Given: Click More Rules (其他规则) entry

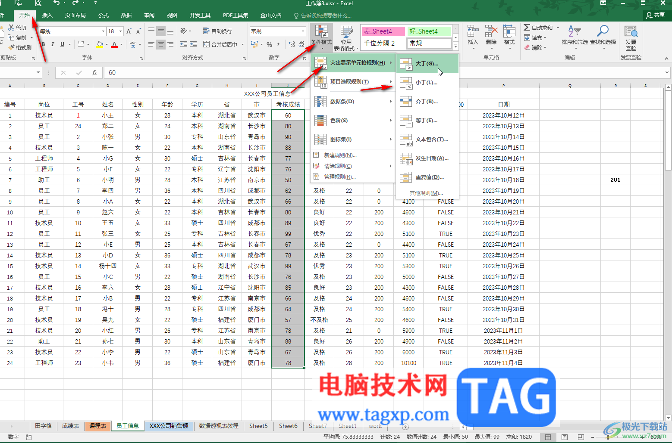Looking at the screenshot, I should [x=427, y=193].
